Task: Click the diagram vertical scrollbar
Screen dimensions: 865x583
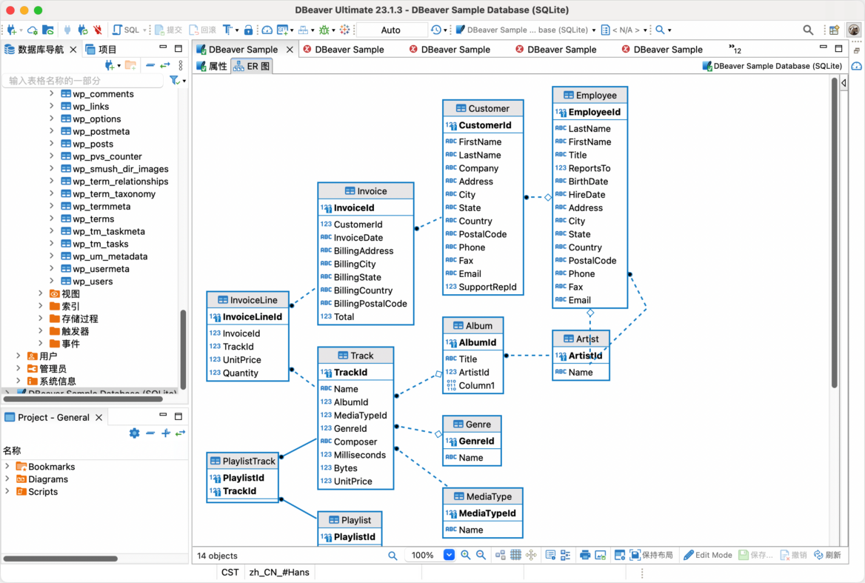Action: point(834,233)
